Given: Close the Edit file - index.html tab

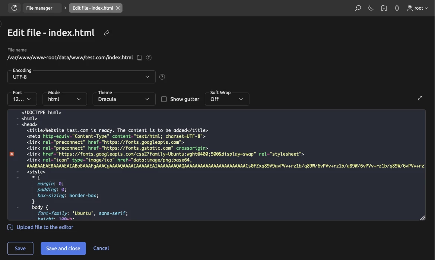Looking at the screenshot, I should [x=118, y=8].
